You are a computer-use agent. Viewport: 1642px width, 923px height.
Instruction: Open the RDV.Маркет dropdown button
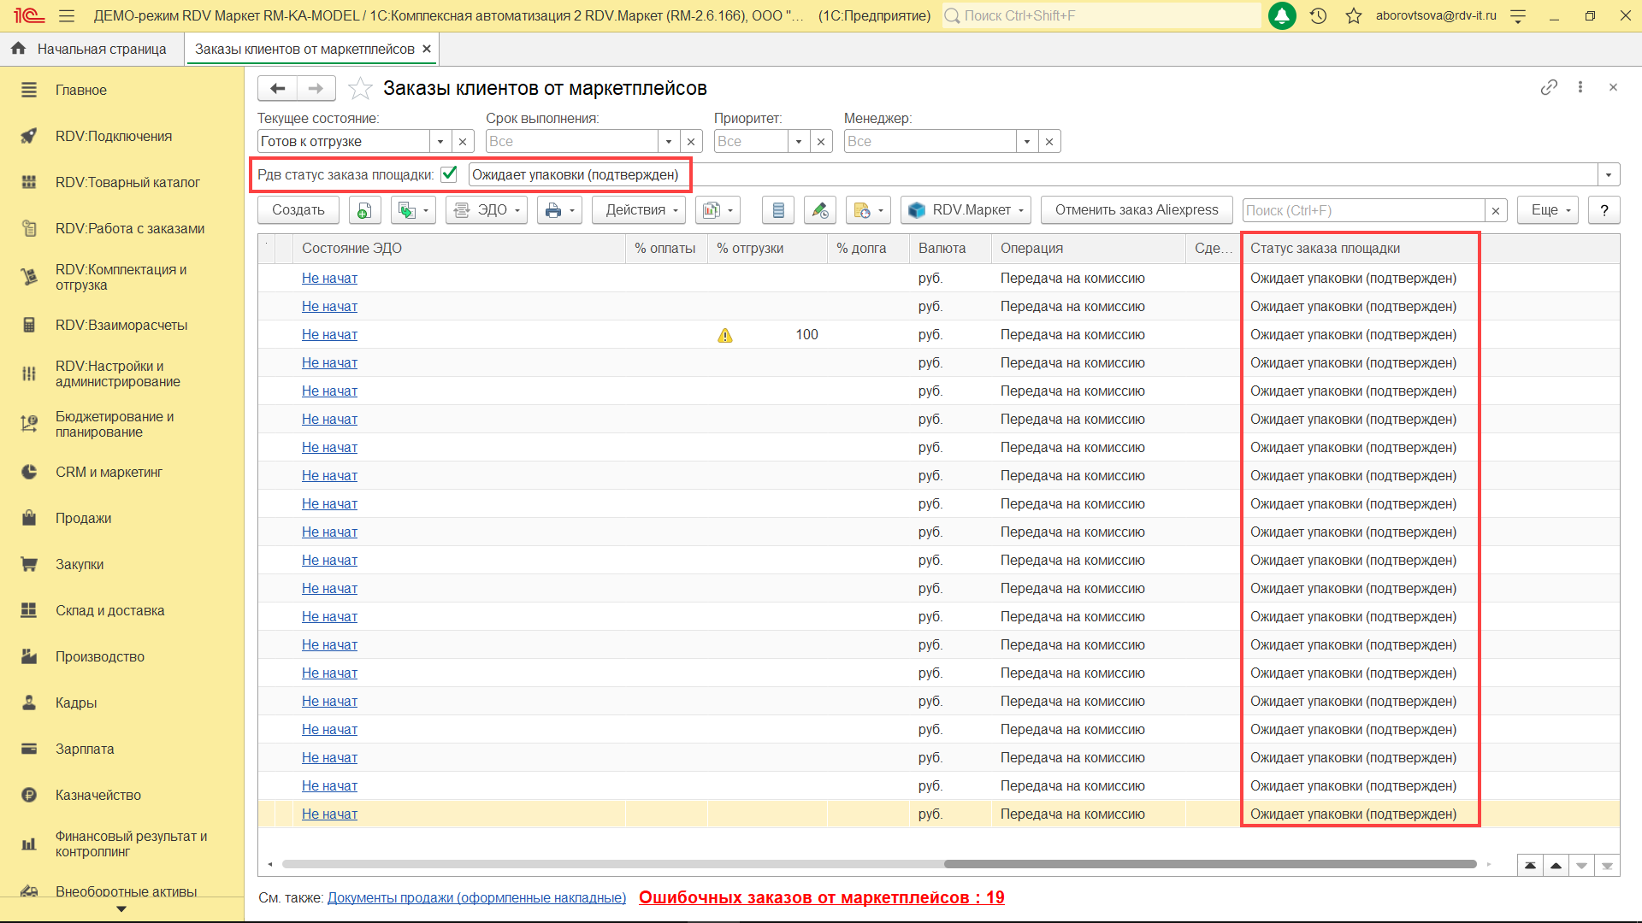965,210
